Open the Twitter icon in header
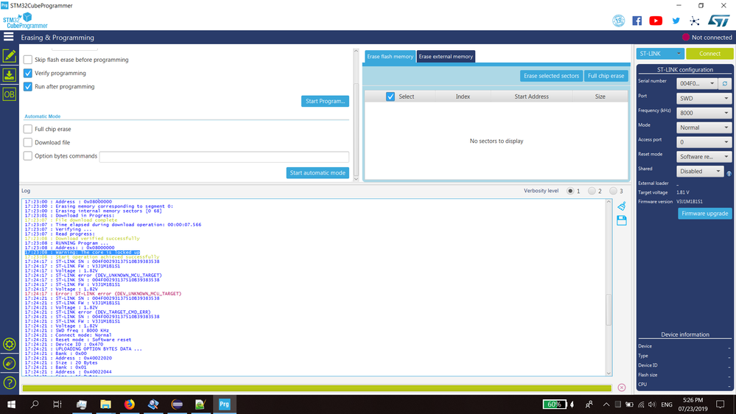This screenshot has height=414, width=736. [x=676, y=21]
